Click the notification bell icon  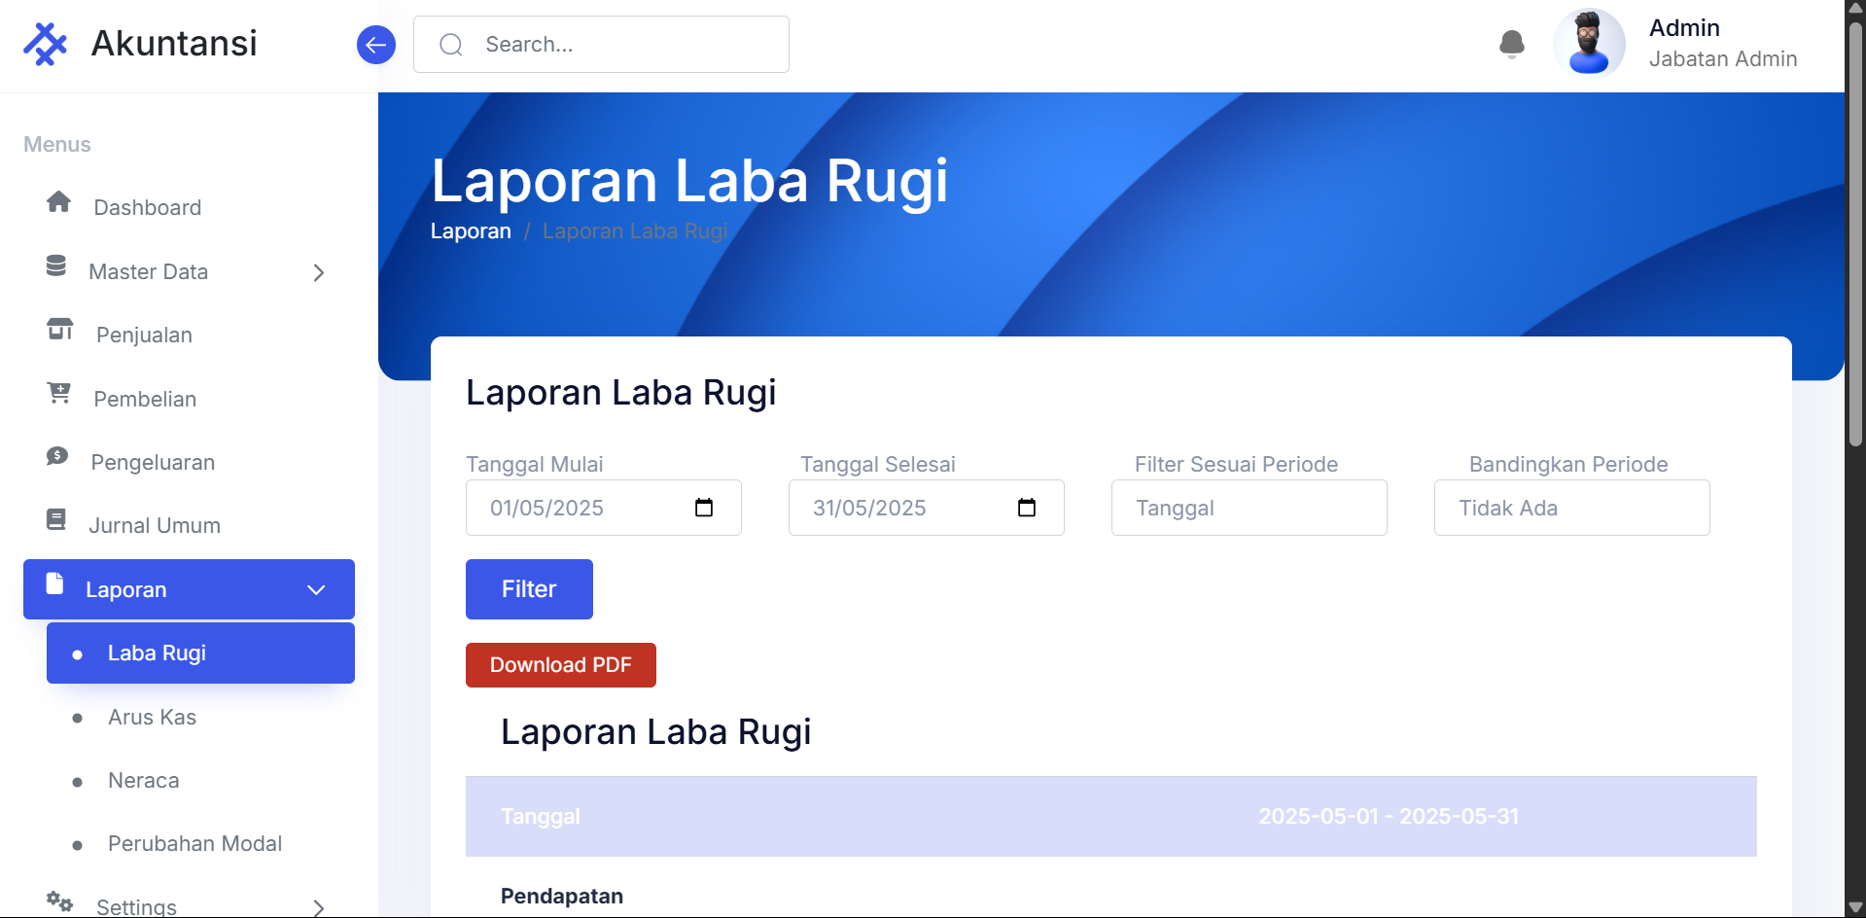point(1511,44)
